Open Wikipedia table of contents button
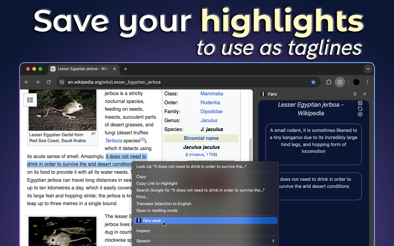The height and width of the screenshot is (246, 394). (x=30, y=100)
